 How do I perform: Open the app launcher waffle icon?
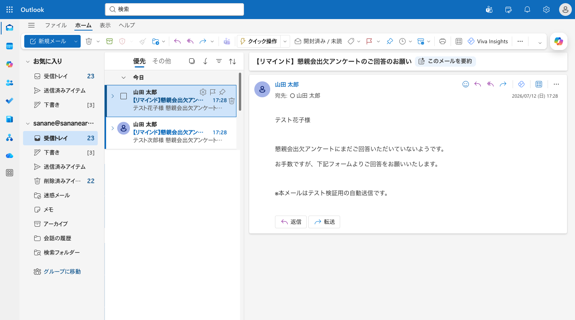point(10,10)
